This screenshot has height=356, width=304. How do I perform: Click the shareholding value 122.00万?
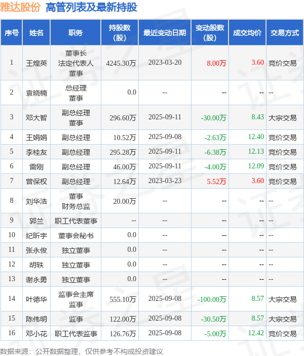pos(123,319)
